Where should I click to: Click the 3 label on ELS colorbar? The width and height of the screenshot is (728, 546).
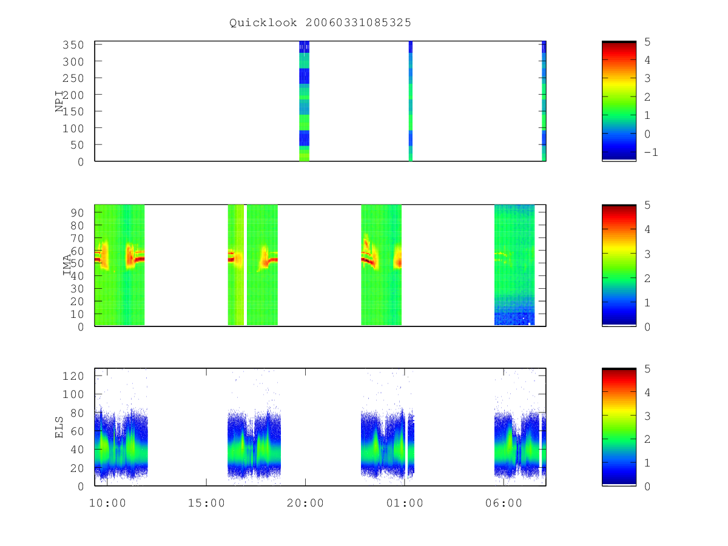coord(646,416)
